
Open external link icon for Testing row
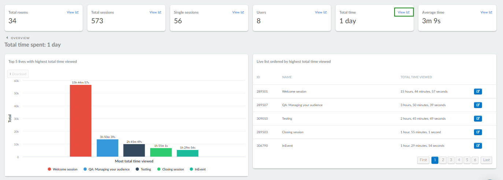click(x=478, y=119)
